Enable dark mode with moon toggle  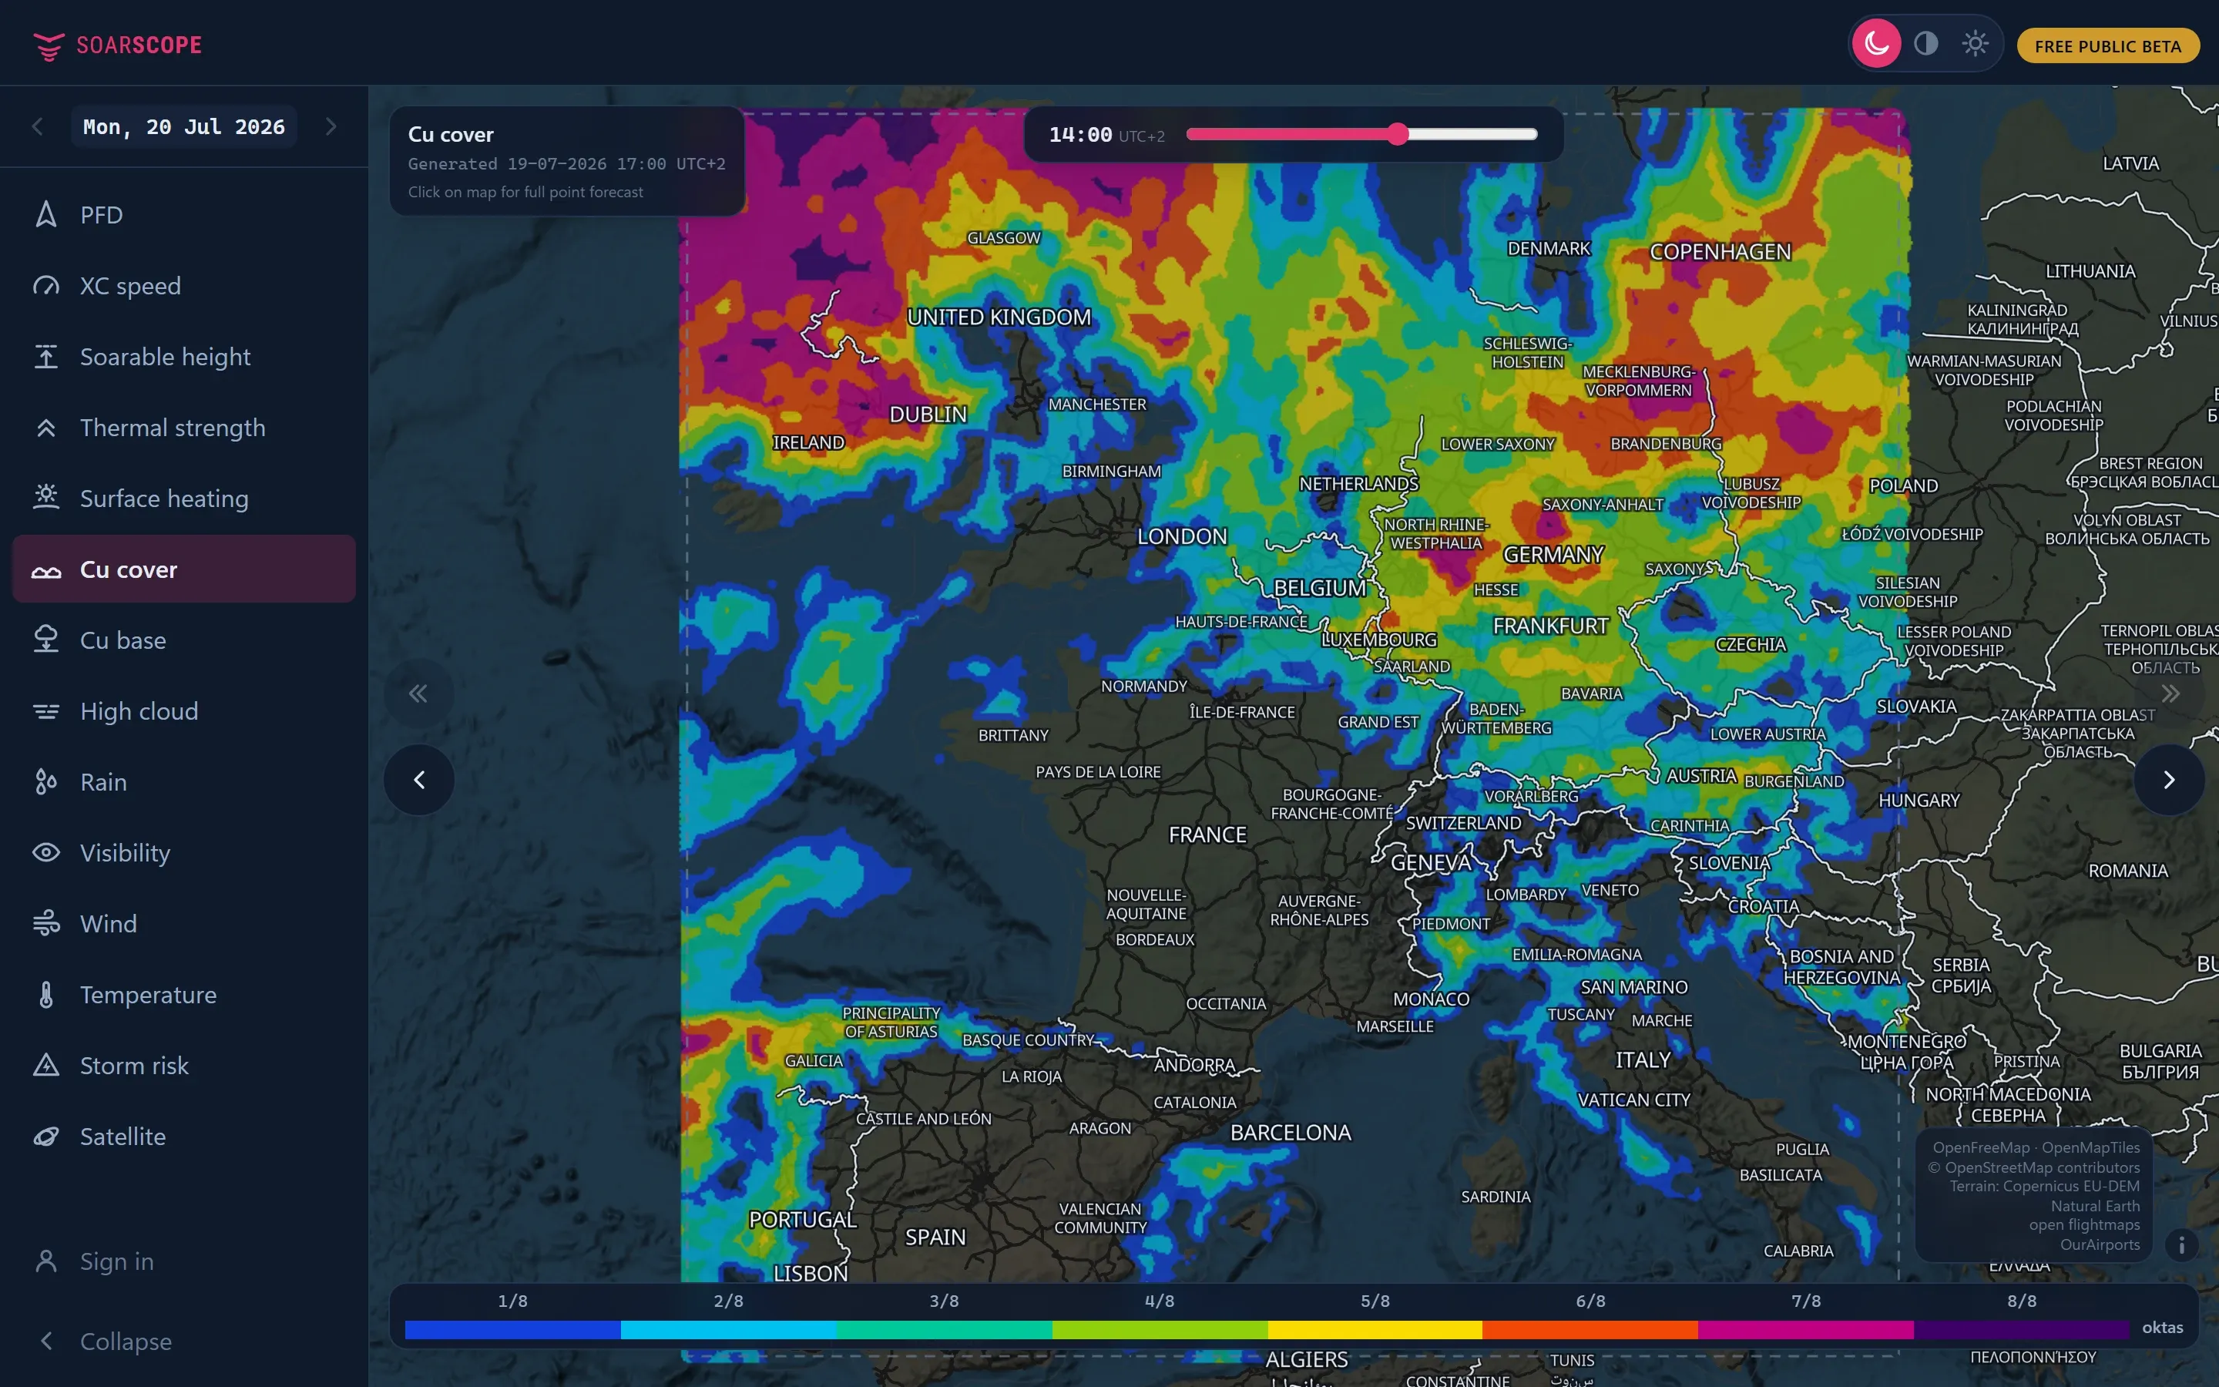click(1876, 44)
